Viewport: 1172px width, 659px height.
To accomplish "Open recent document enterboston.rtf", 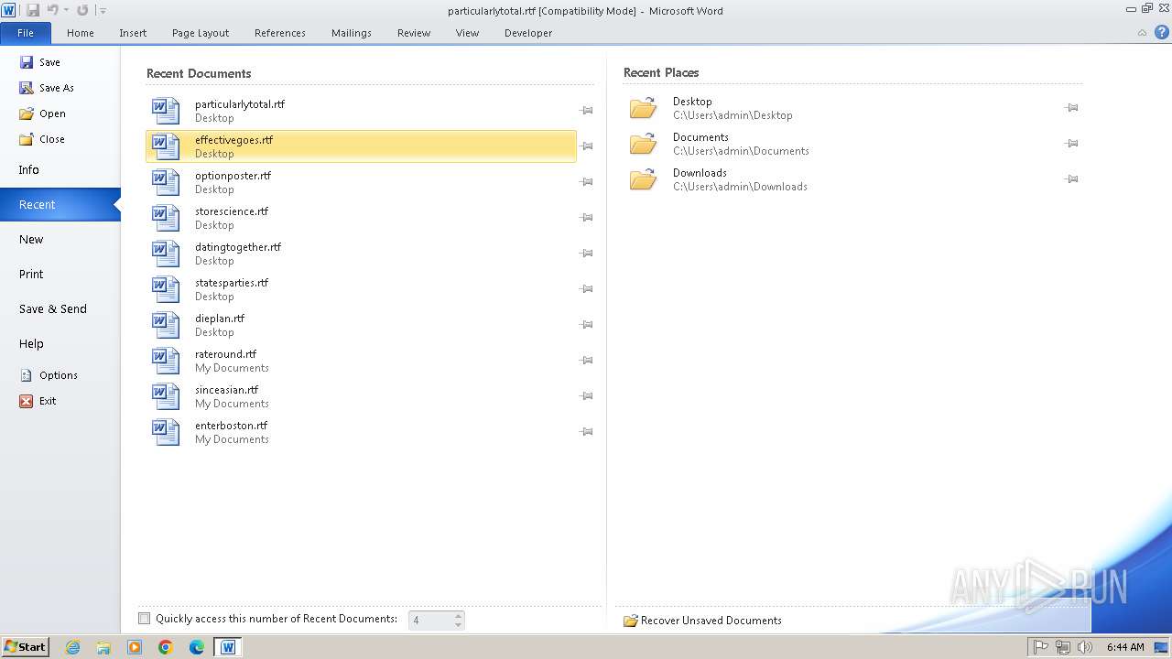I will point(361,432).
